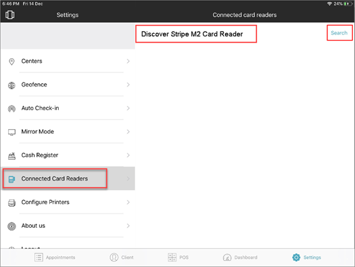The width and height of the screenshot is (355, 267).
Task: Open the Geofence settings entry
Action: tap(68, 84)
